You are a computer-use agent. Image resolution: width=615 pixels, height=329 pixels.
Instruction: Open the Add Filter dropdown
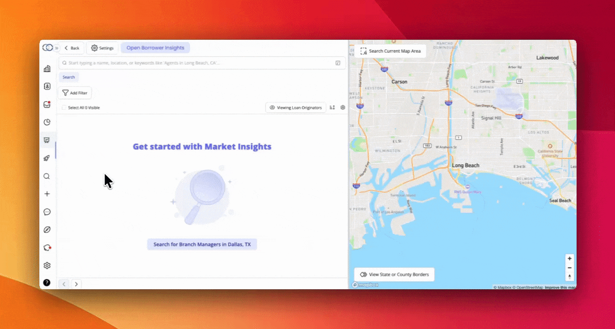click(75, 93)
